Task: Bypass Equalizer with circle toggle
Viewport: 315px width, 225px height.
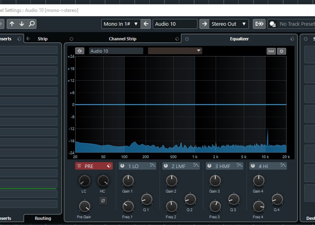Action: click(x=187, y=39)
